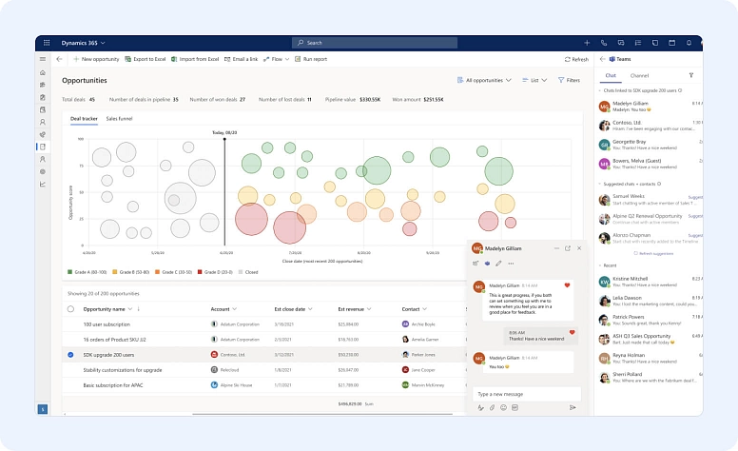Image resolution: width=738 pixels, height=451 pixels.
Task: Switch to the Channel tab in Teams
Action: pyautogui.click(x=639, y=75)
